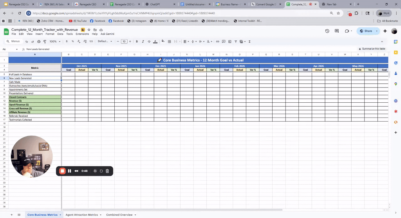401x218 pixels.
Task: Open the Format menu
Action: click(50, 34)
